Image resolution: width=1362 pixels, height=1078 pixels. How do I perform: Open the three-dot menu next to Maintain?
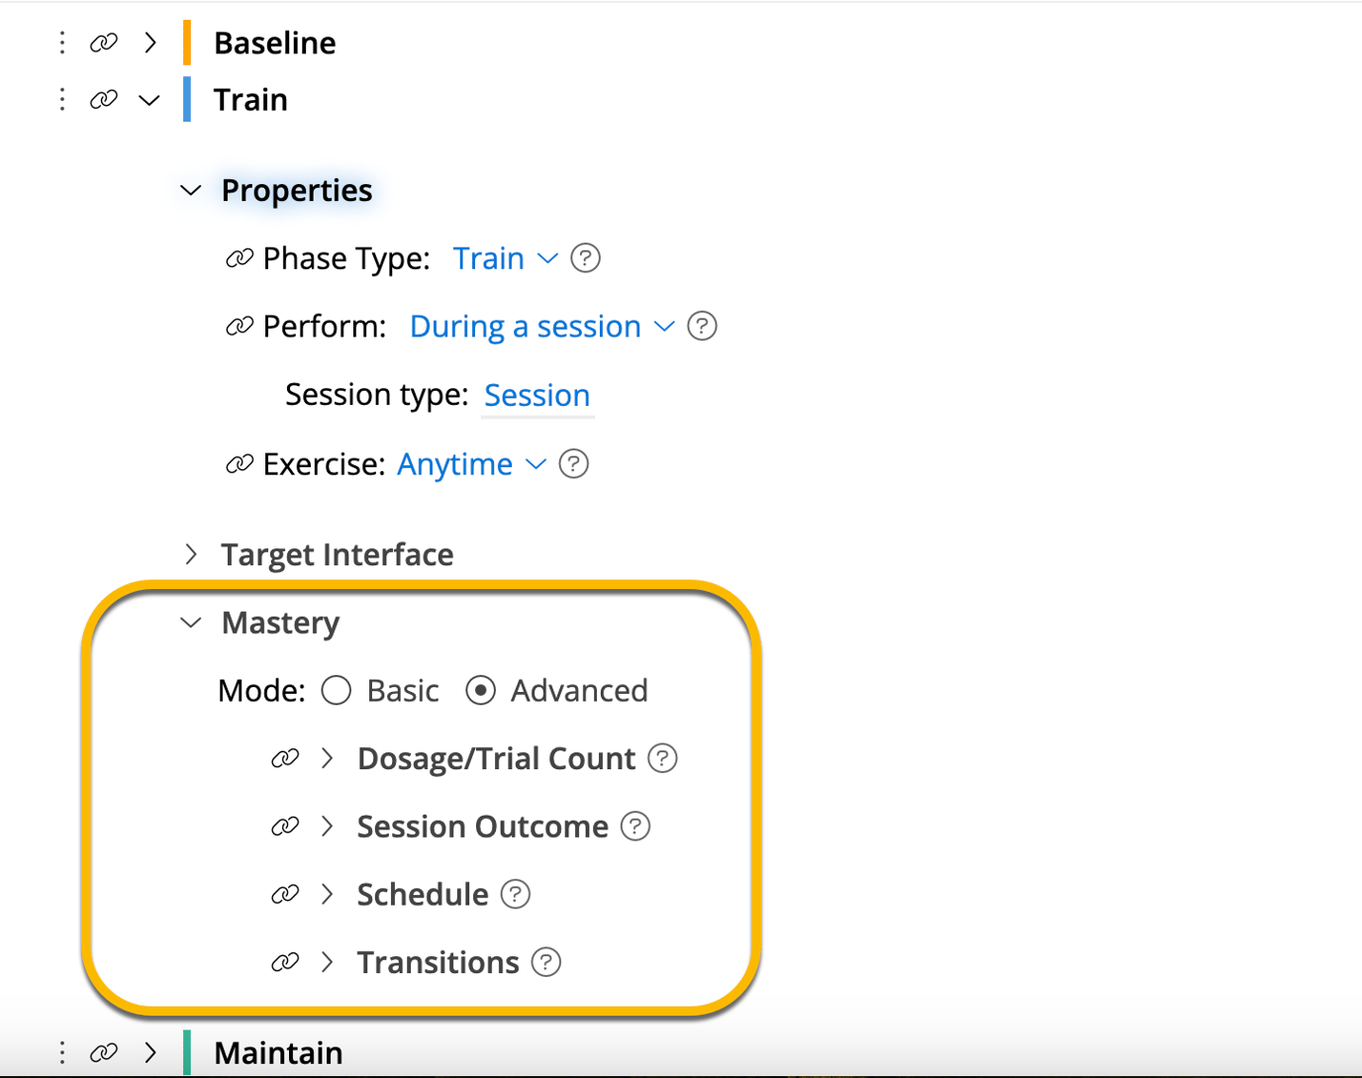tap(61, 1052)
